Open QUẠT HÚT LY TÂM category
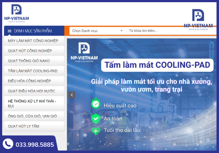The image size is (219, 153). [34, 126]
